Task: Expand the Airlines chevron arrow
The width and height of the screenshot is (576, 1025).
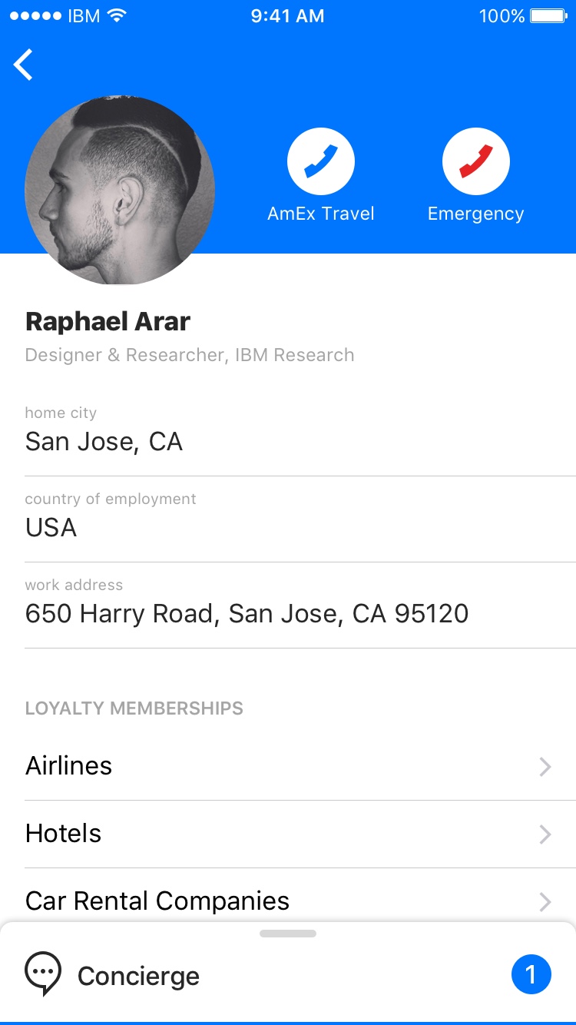Action: [545, 767]
